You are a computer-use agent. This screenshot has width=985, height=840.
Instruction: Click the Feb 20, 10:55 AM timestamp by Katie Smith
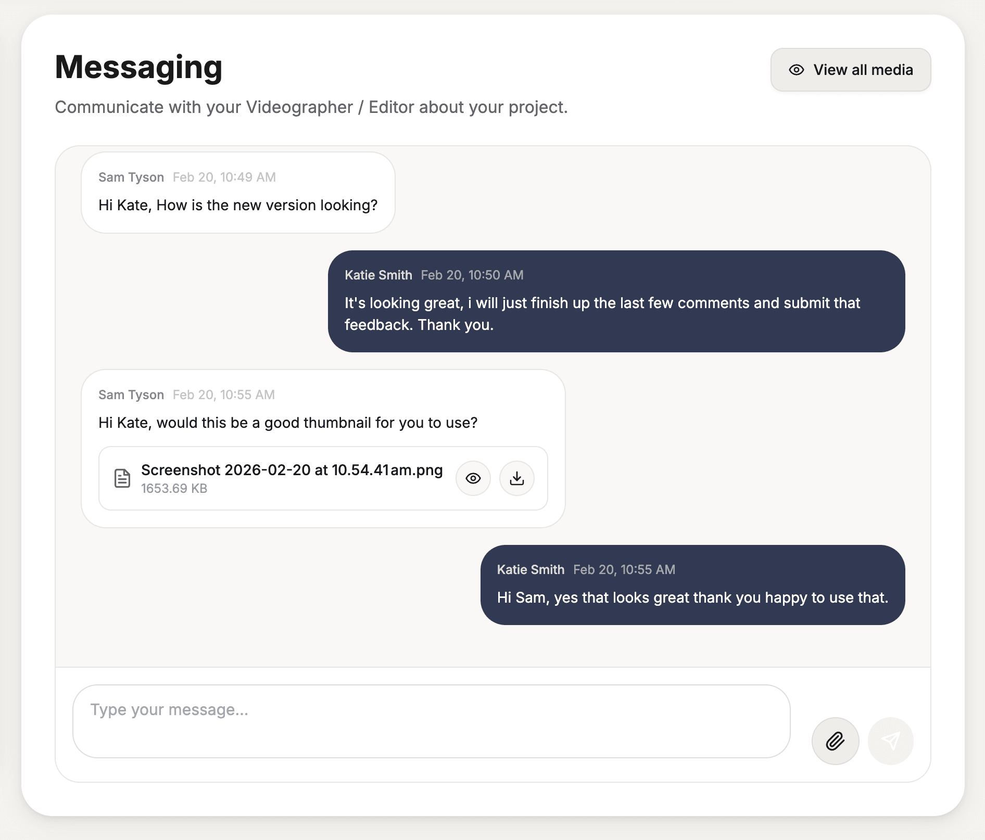pos(624,570)
